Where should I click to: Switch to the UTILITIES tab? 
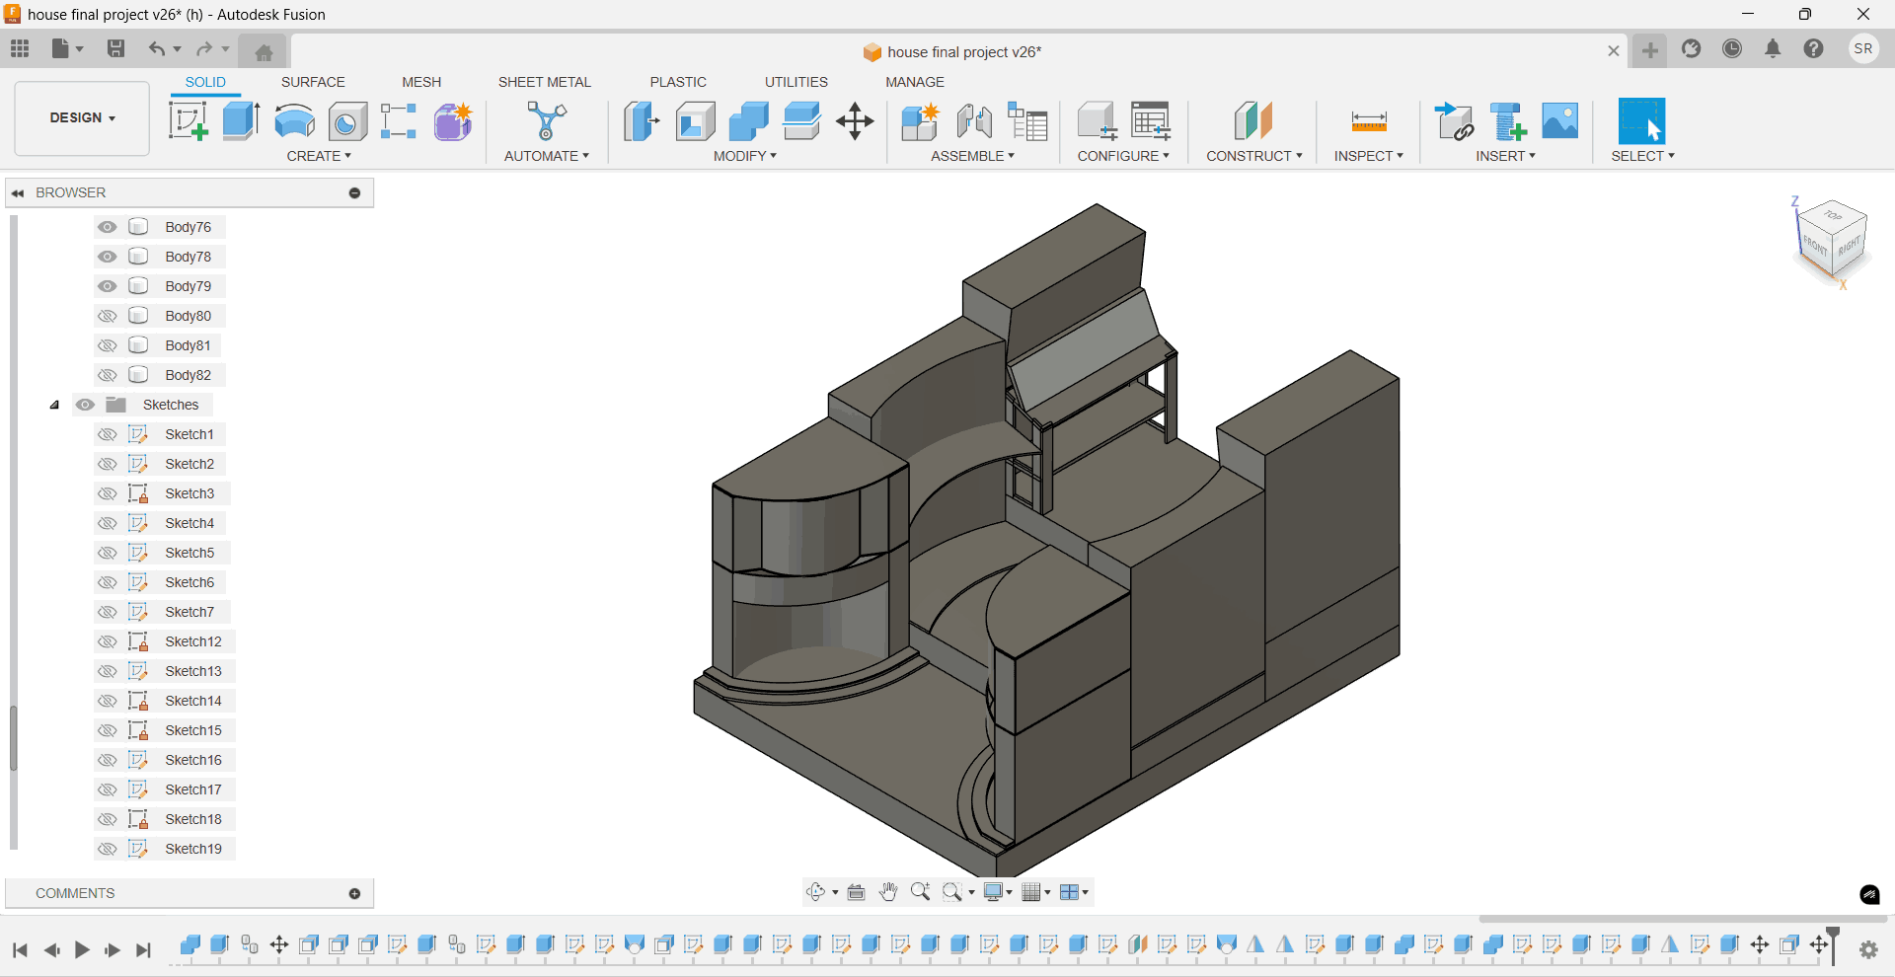(796, 82)
